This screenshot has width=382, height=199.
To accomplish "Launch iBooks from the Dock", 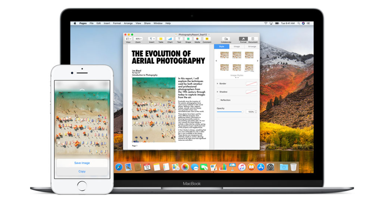I will [x=251, y=167].
